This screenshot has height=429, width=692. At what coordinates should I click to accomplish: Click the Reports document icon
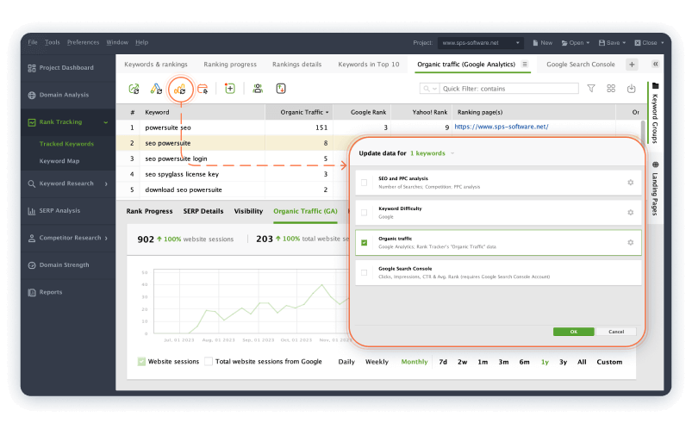32,292
